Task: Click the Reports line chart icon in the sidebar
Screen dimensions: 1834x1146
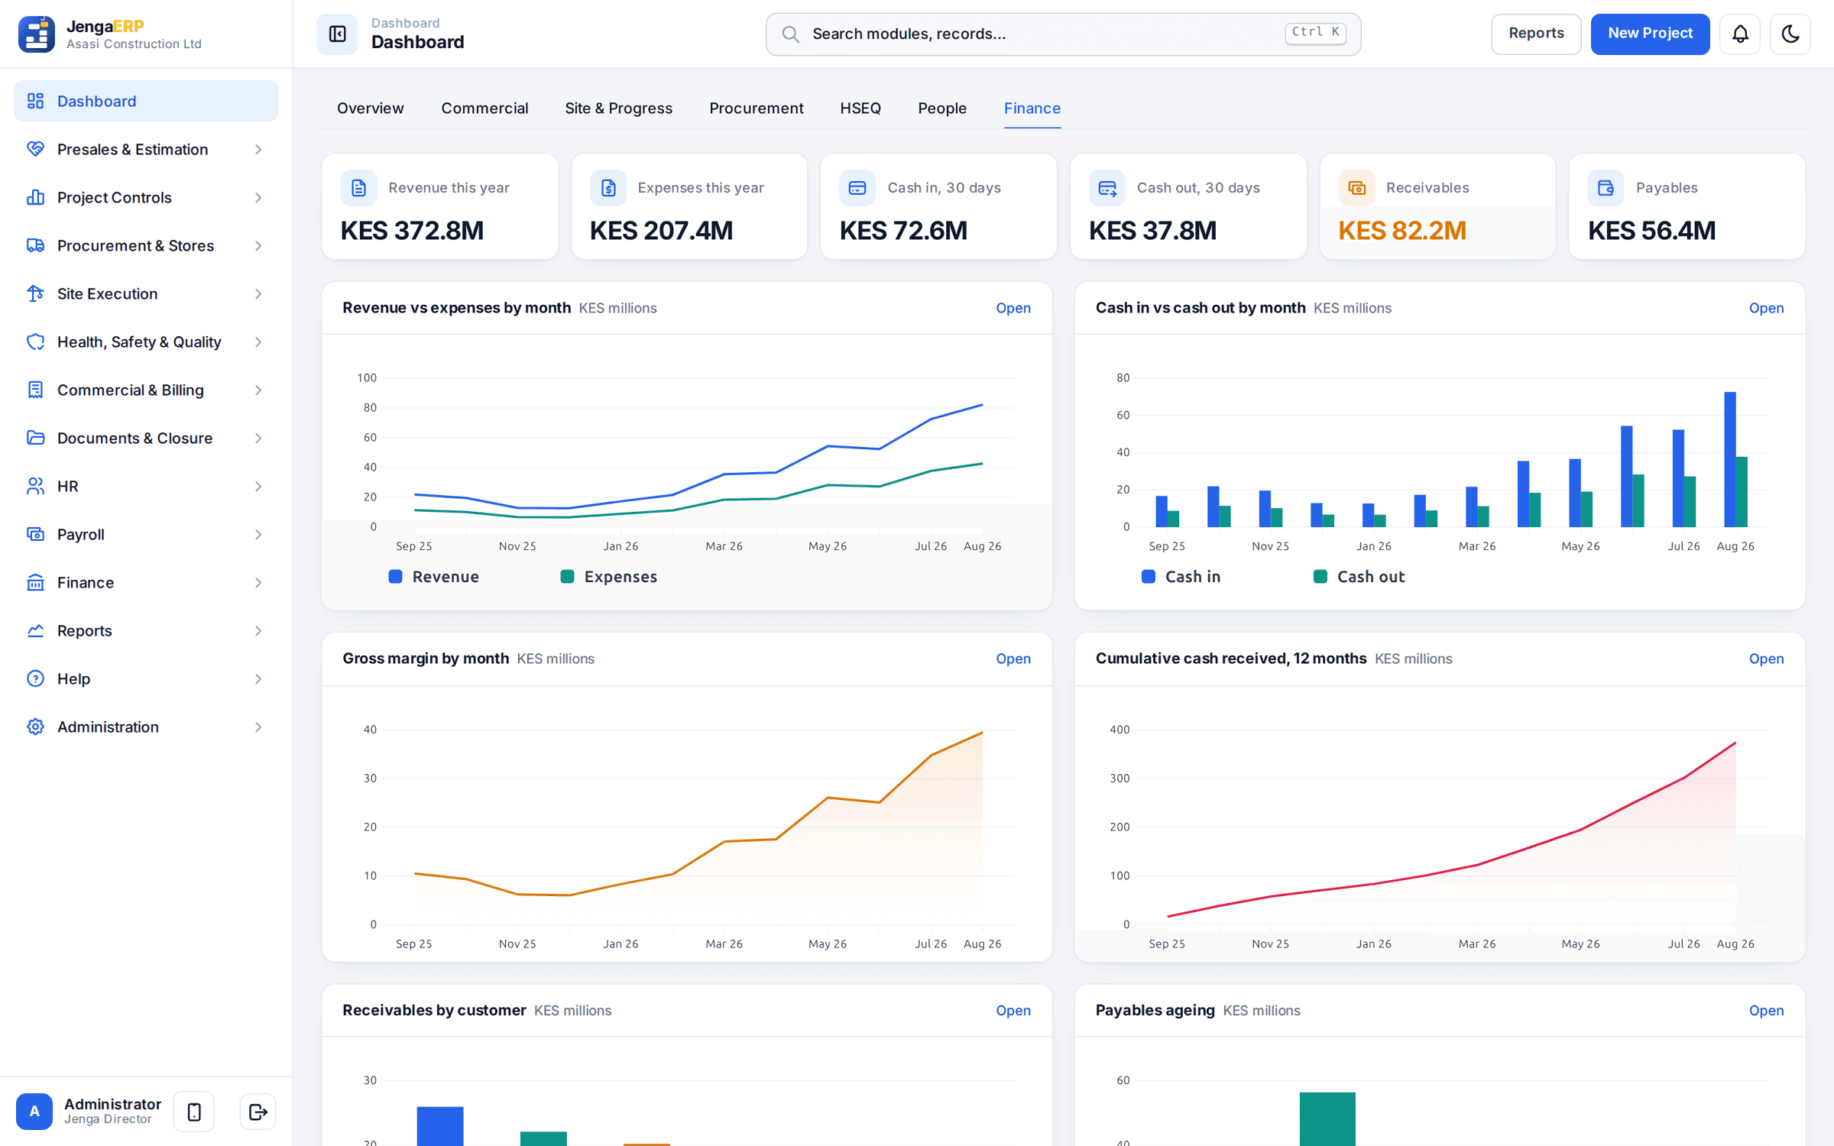Action: [35, 630]
